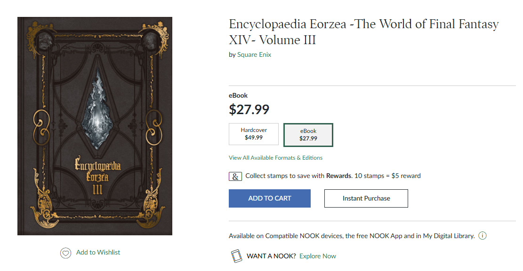The image size is (523, 271).
Task: Select the eBook $27.99 format option
Action: point(308,135)
